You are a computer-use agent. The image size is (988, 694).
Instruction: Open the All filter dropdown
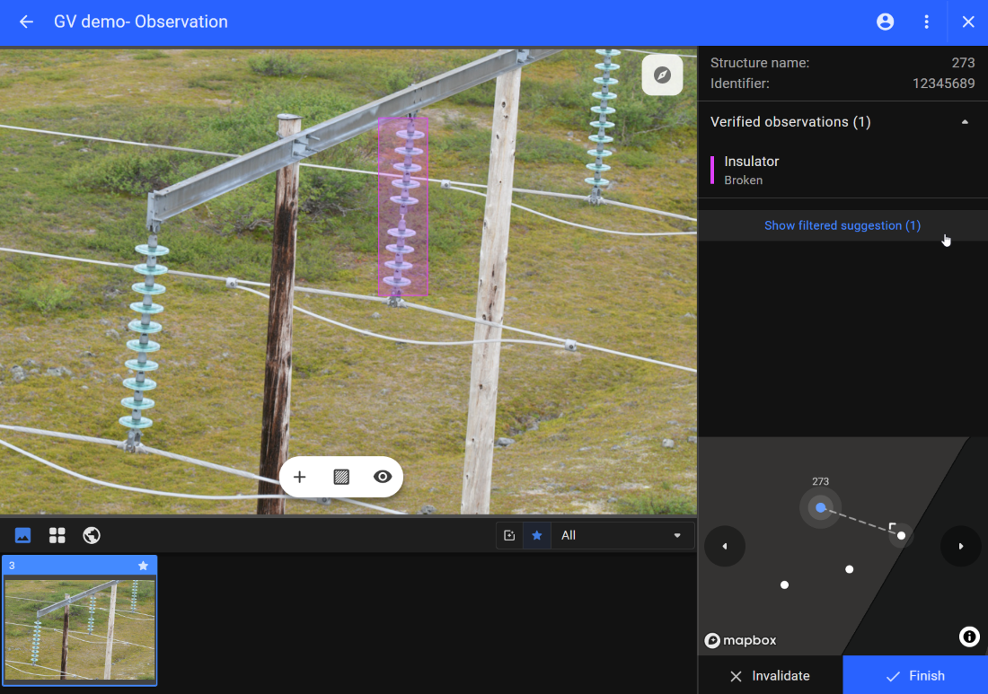622,535
